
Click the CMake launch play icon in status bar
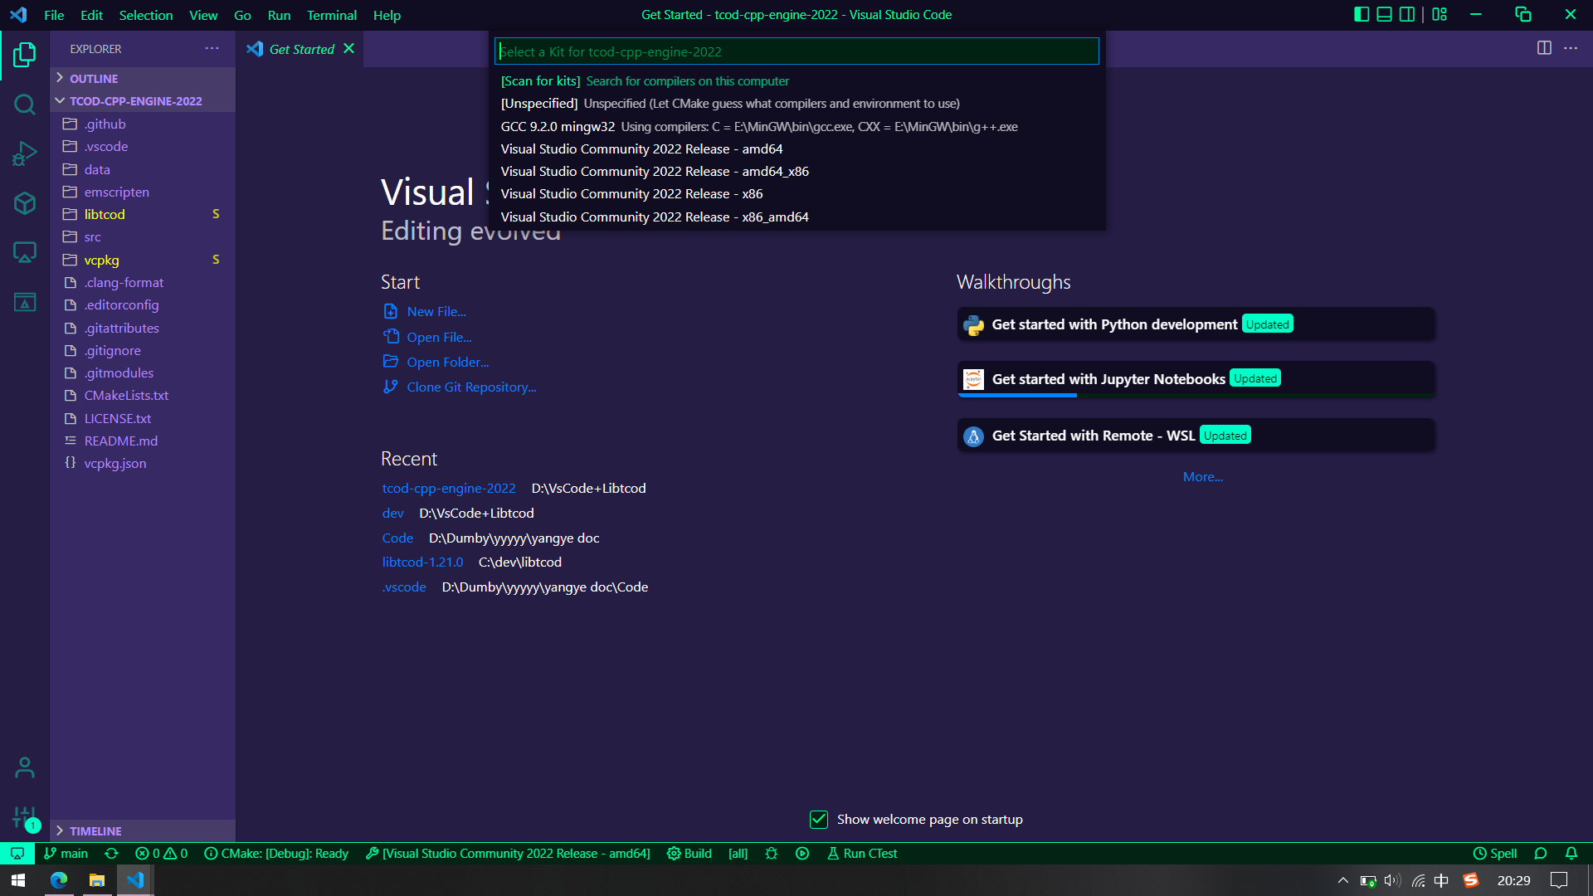(802, 854)
